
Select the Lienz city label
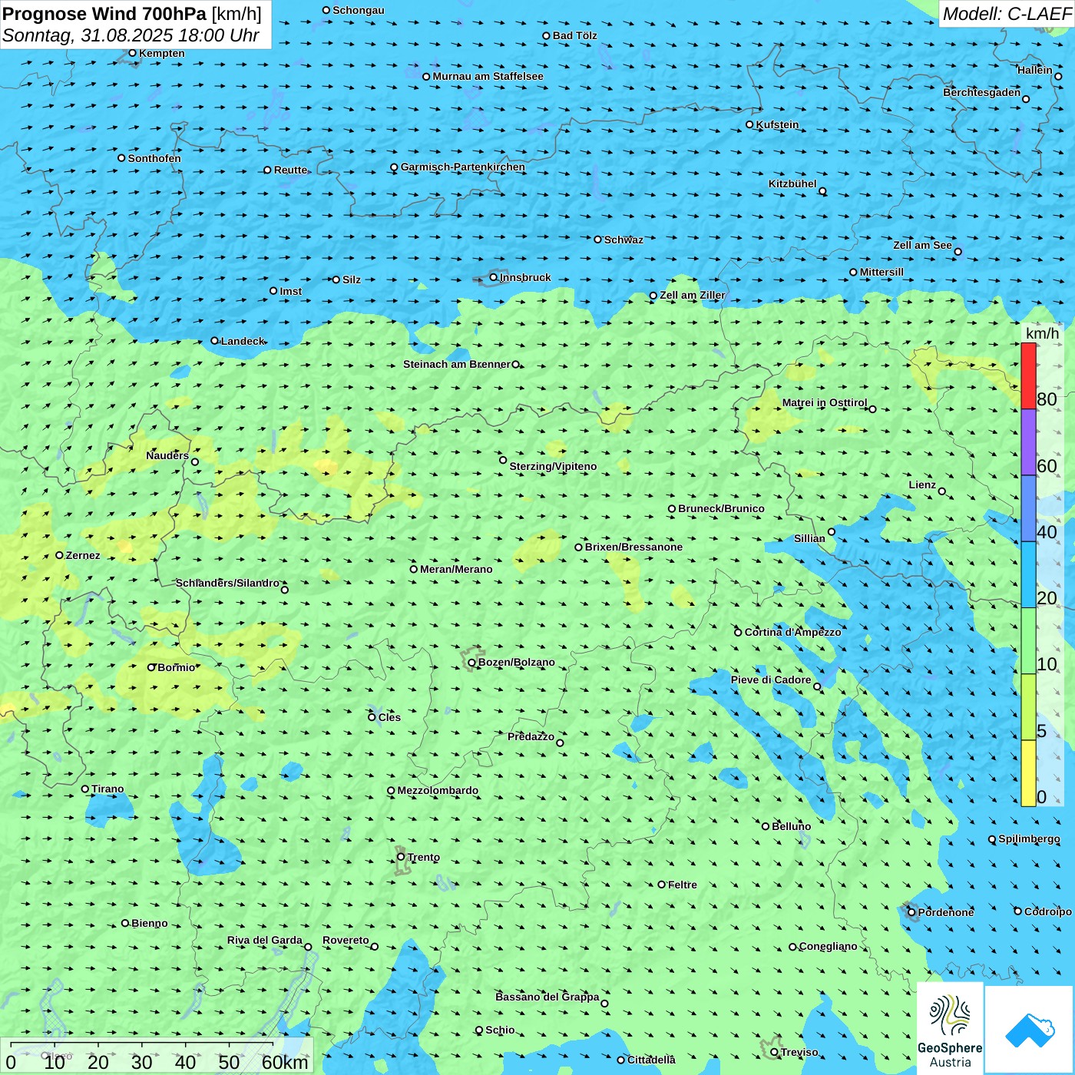pos(922,485)
